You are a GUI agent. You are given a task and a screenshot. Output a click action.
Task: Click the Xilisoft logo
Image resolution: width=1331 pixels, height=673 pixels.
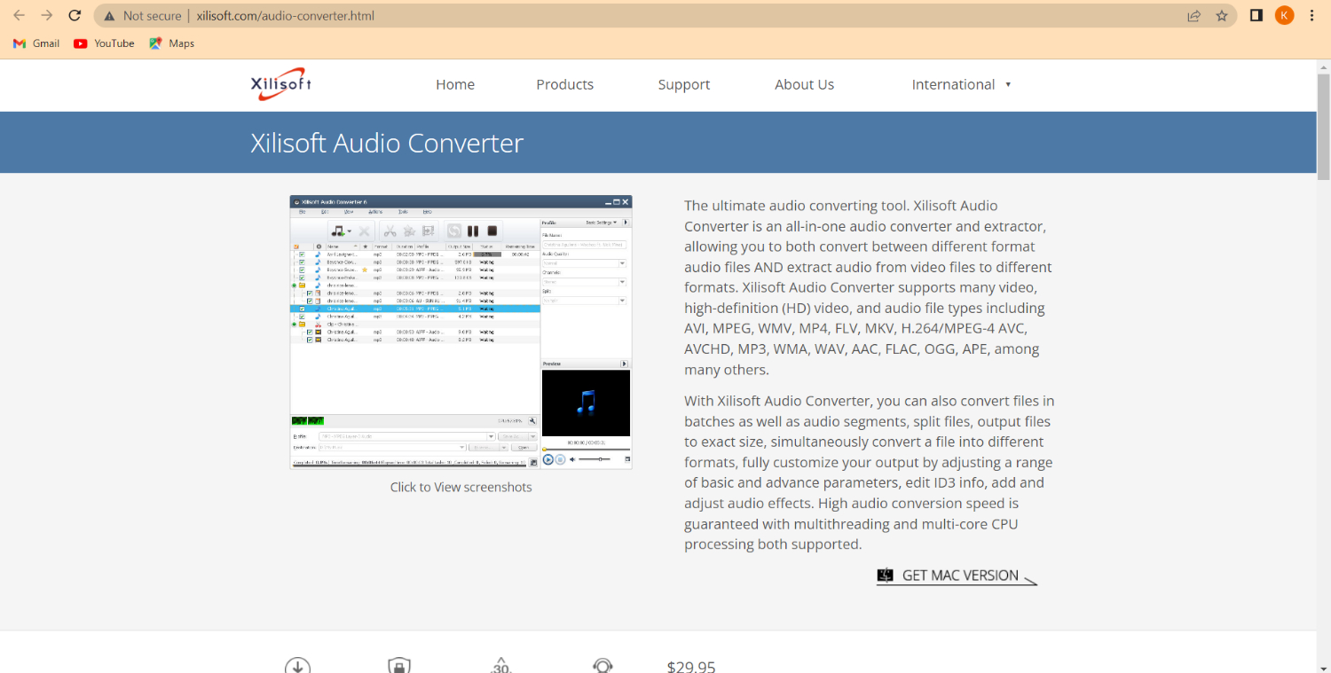click(280, 84)
